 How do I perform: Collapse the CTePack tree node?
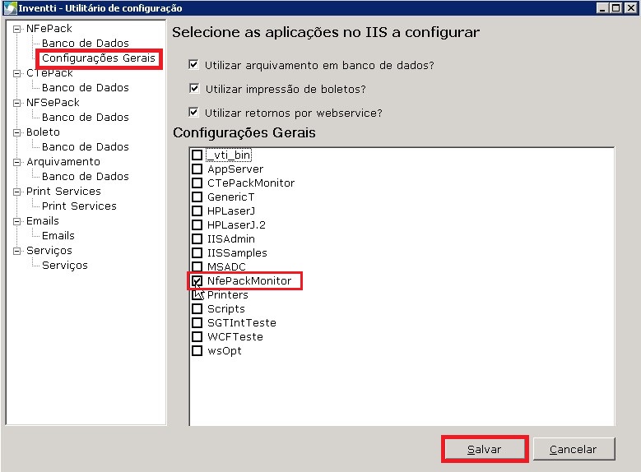click(16, 73)
